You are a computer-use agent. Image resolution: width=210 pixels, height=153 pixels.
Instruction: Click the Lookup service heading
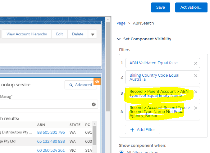tap(15, 85)
